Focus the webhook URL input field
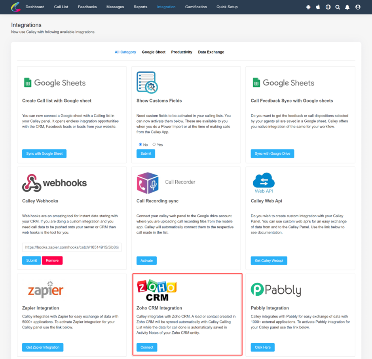The width and height of the screenshot is (372, 359). [x=72, y=247]
